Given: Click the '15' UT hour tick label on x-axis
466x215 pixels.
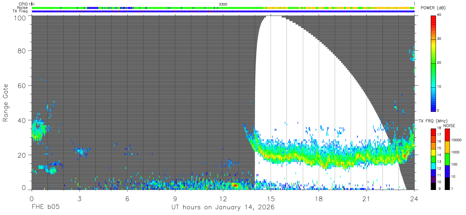Looking at the screenshot, I should 271,199.
